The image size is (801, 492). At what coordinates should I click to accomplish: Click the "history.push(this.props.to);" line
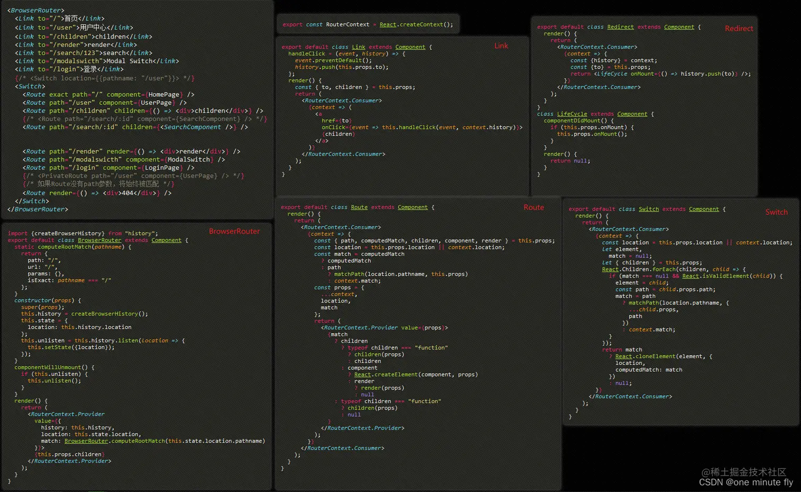click(342, 67)
